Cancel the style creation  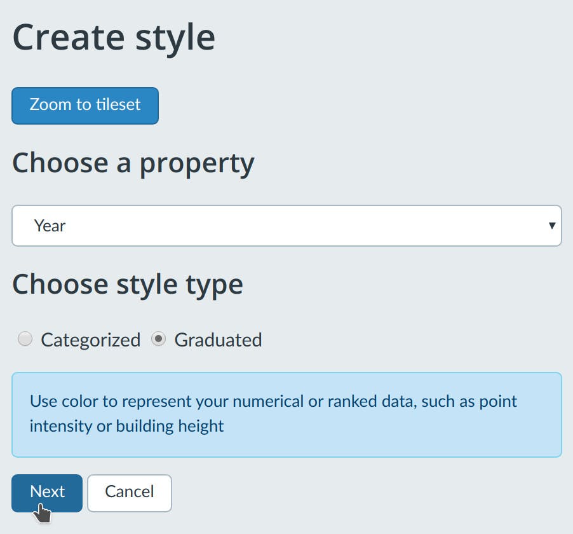(129, 493)
